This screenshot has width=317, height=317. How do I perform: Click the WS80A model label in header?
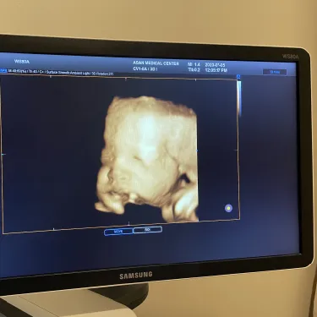[x=22, y=62]
